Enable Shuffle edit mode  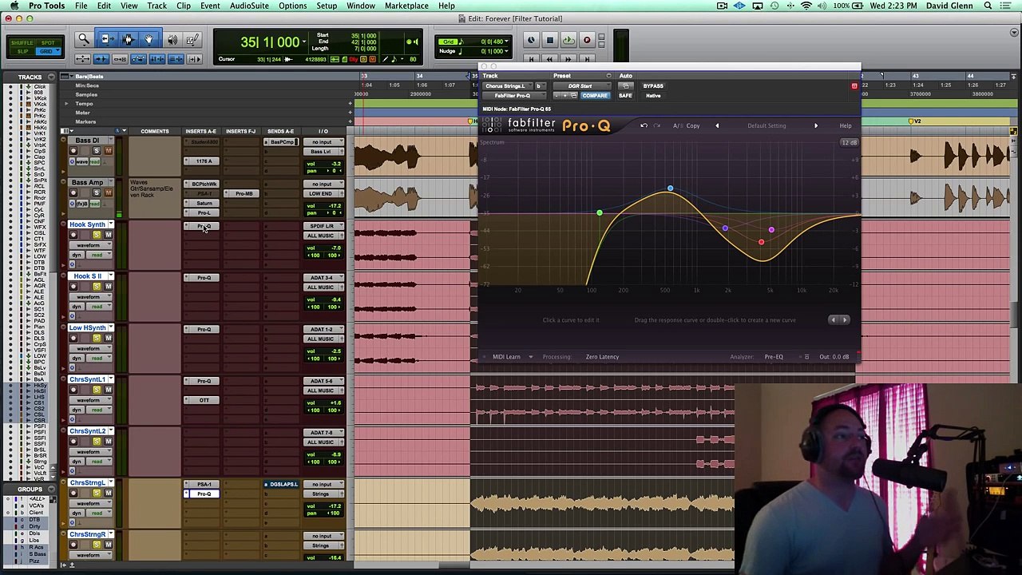coord(22,42)
